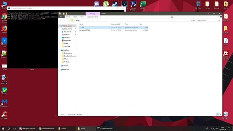The width and height of the screenshot is (233, 131).
Task: Open the File menu in Explorer
Action: [61, 17]
